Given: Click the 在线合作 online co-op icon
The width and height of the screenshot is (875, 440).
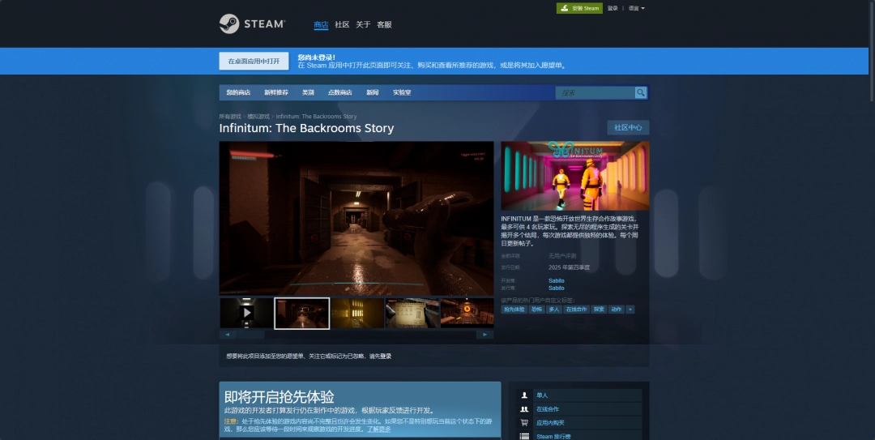Looking at the screenshot, I should (x=525, y=409).
